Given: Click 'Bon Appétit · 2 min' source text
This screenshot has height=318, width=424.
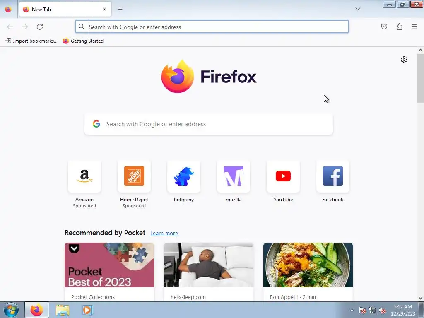Looking at the screenshot, I should point(293,297).
